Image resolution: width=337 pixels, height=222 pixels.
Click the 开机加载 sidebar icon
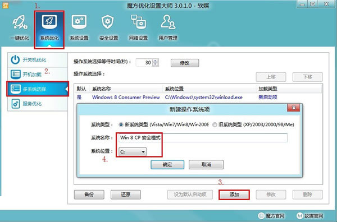pyautogui.click(x=16, y=74)
